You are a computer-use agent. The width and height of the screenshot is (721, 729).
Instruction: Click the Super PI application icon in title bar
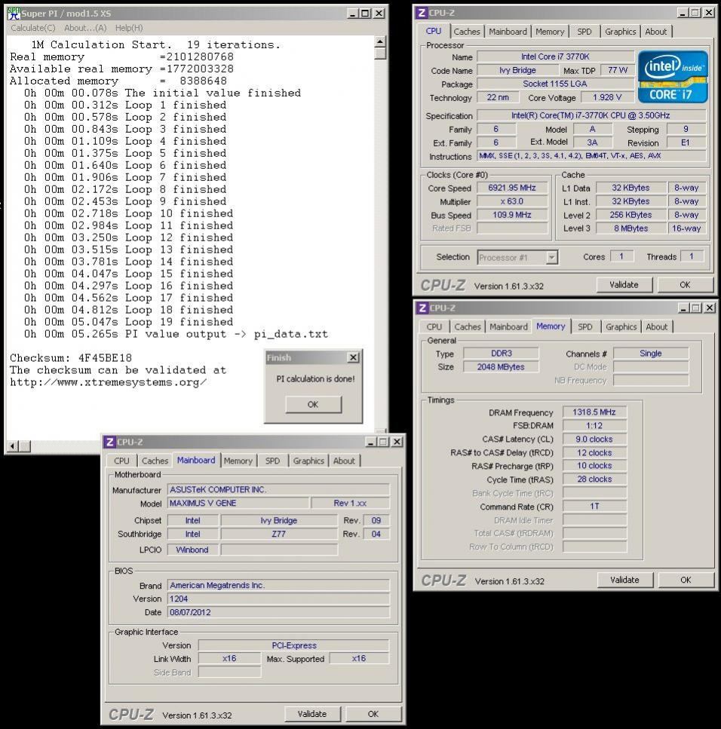pyautogui.click(x=14, y=13)
